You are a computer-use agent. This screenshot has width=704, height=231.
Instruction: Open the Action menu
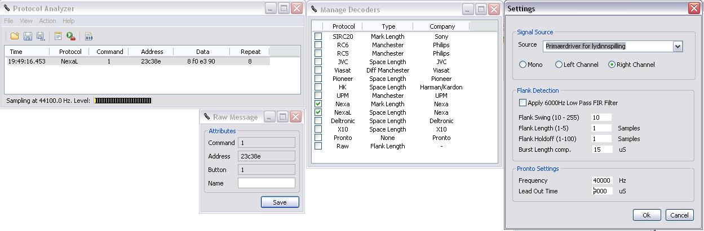point(47,21)
